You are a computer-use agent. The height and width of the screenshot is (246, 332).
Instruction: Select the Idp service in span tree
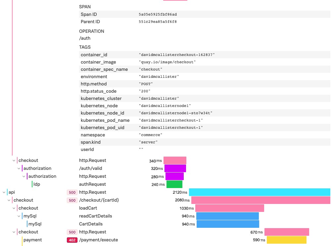37,184
